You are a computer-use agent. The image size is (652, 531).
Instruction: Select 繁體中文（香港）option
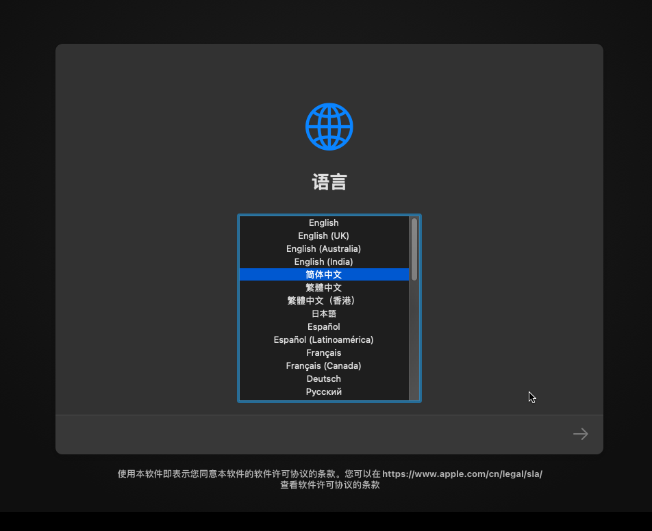324,300
